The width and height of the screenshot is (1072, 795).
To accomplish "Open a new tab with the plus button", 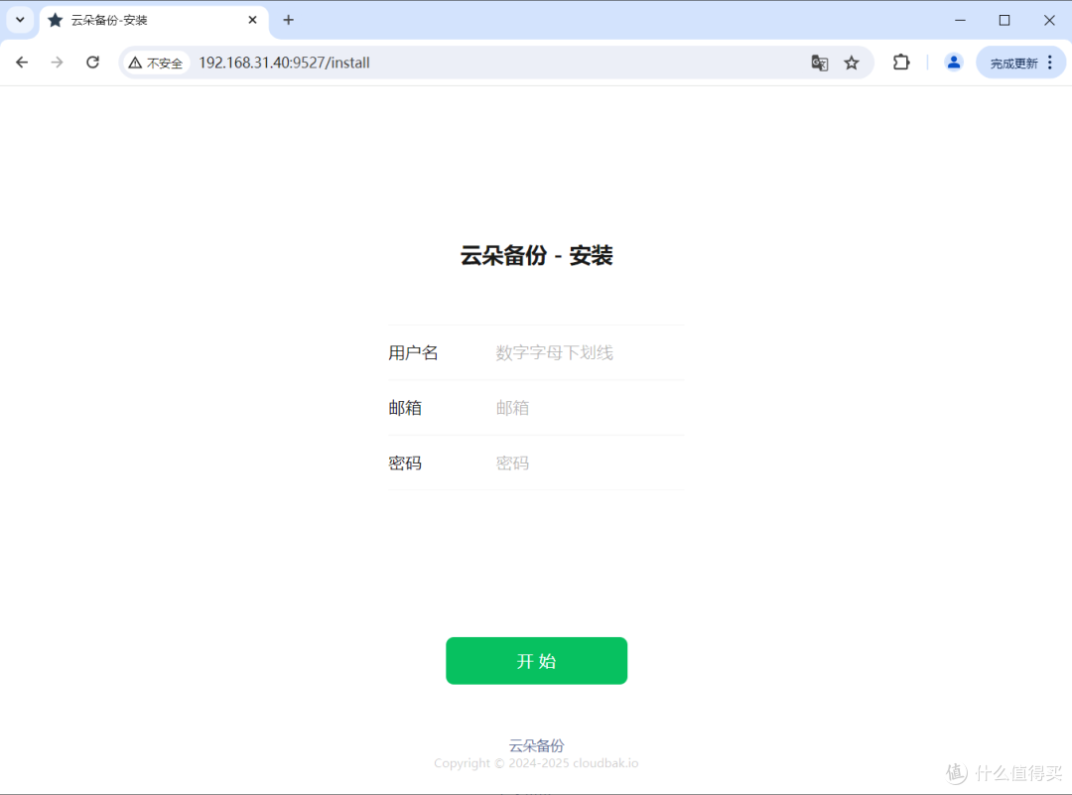I will click(x=288, y=20).
